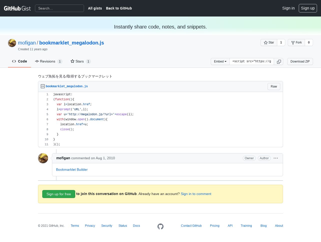Switch to the Stars tab

80,61
